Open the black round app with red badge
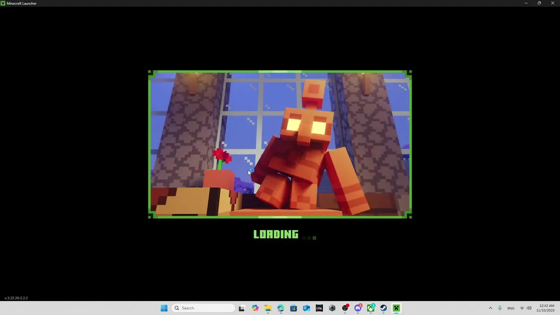This screenshot has width=560, height=315. tap(345, 308)
